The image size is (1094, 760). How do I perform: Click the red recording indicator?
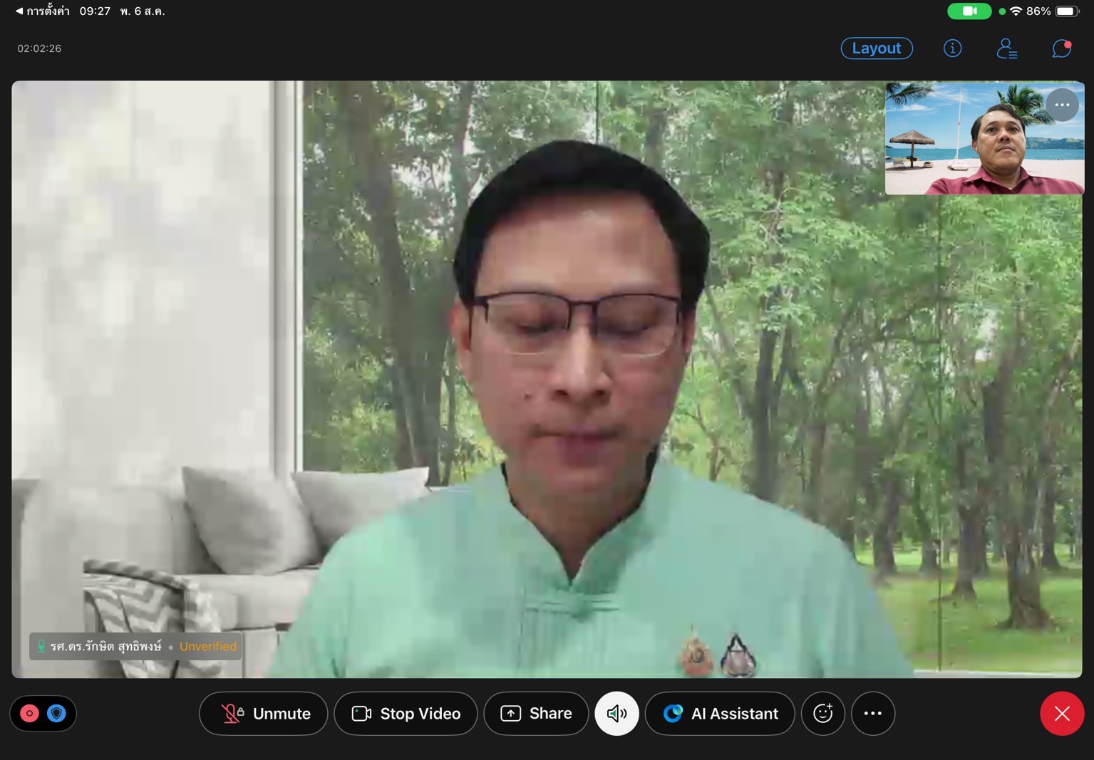pos(29,713)
